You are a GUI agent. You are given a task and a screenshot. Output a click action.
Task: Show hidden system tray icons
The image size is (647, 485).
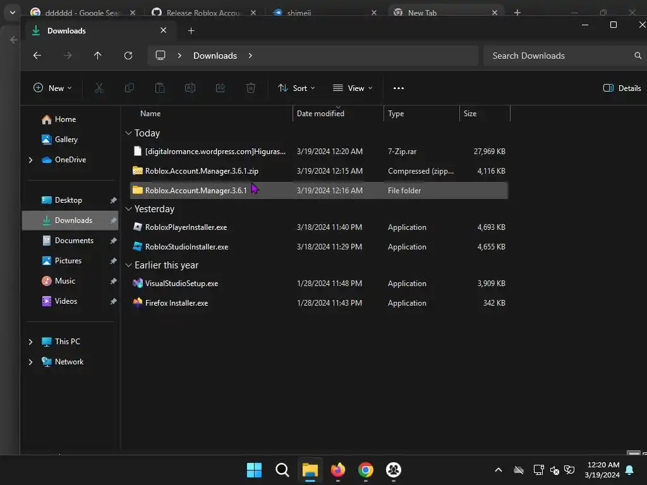tap(499, 470)
